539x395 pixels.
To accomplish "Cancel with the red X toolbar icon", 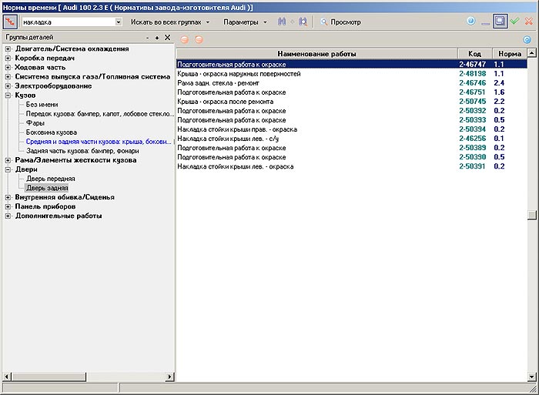I will [527, 22].
